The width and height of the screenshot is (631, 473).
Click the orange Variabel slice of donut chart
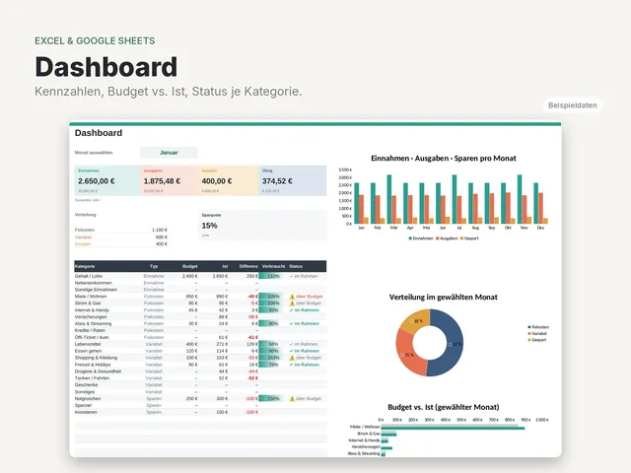coord(407,356)
